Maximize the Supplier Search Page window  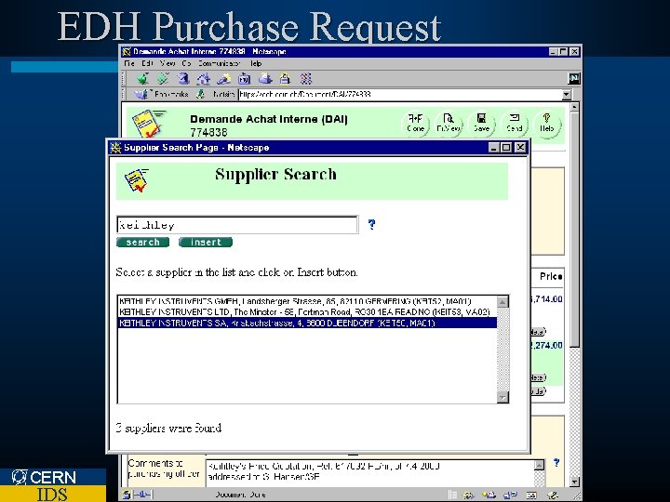506,147
